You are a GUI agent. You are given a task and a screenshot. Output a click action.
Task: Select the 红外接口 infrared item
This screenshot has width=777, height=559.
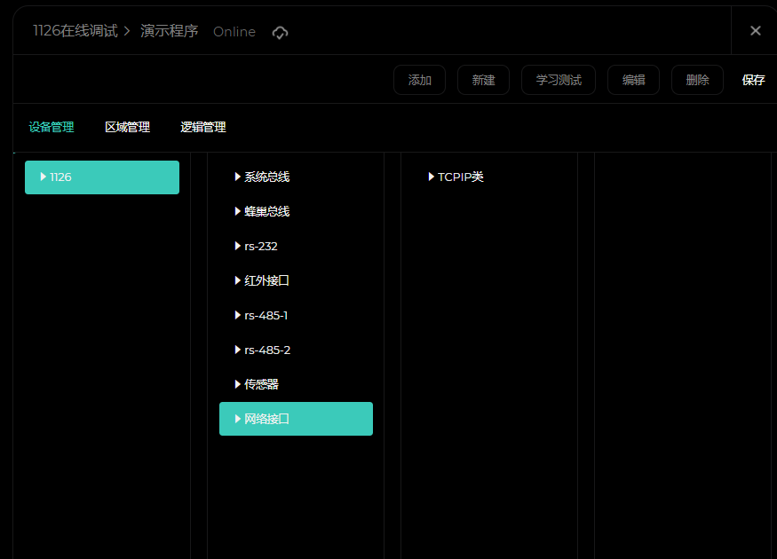point(266,280)
